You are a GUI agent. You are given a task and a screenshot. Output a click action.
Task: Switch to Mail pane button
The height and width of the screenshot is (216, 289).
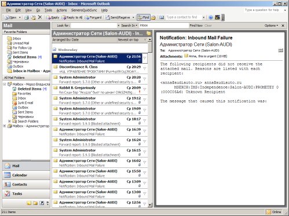tap(26, 166)
